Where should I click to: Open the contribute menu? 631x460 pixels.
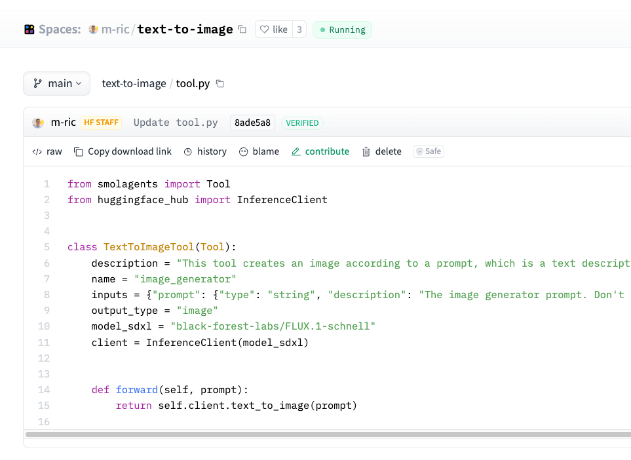tap(320, 151)
